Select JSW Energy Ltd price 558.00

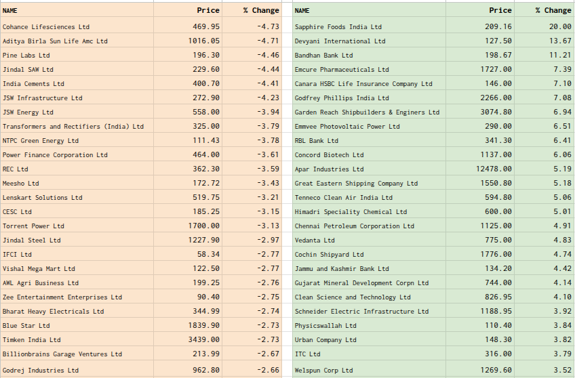[206, 112]
